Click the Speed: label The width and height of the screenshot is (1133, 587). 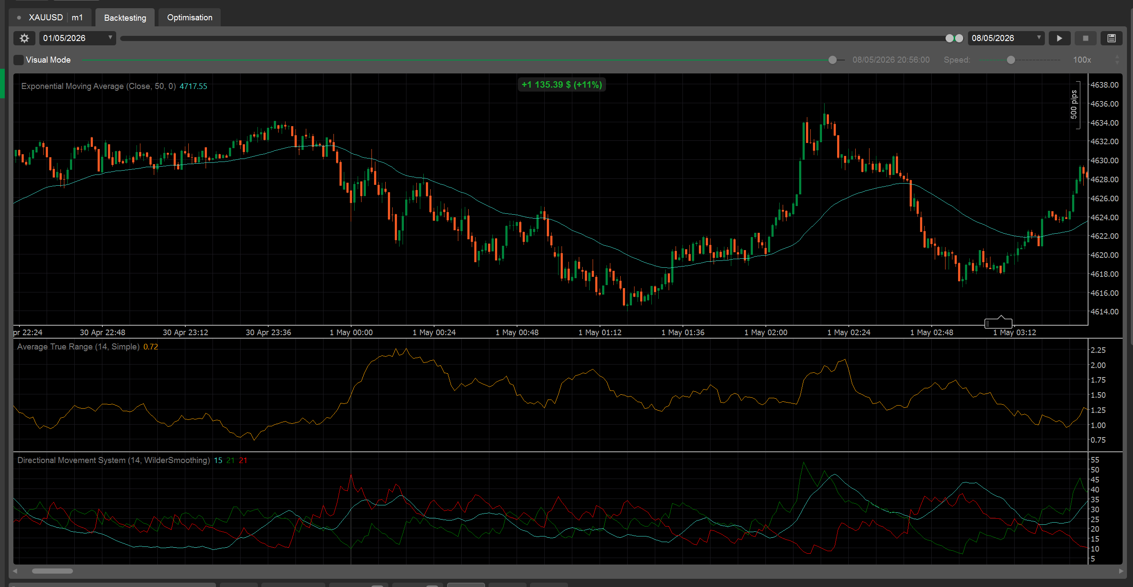(957, 60)
